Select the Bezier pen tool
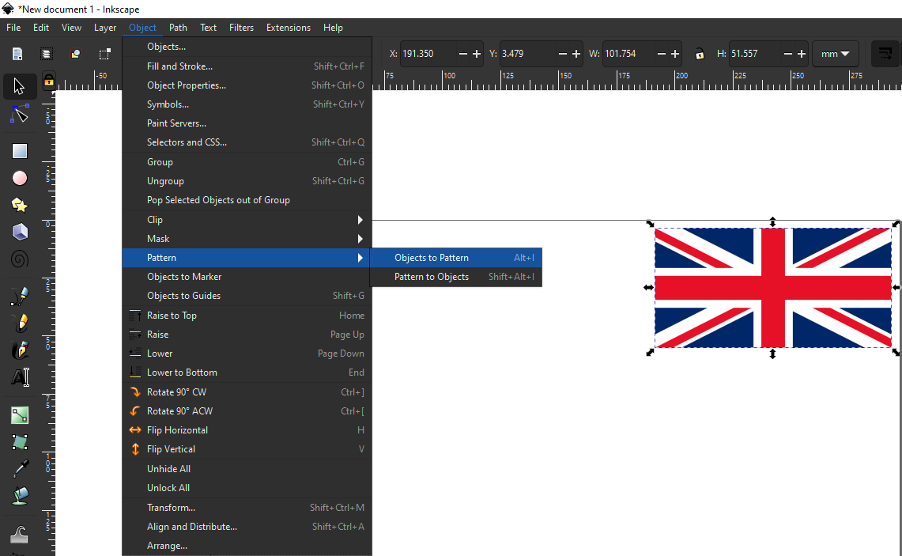 click(20, 296)
